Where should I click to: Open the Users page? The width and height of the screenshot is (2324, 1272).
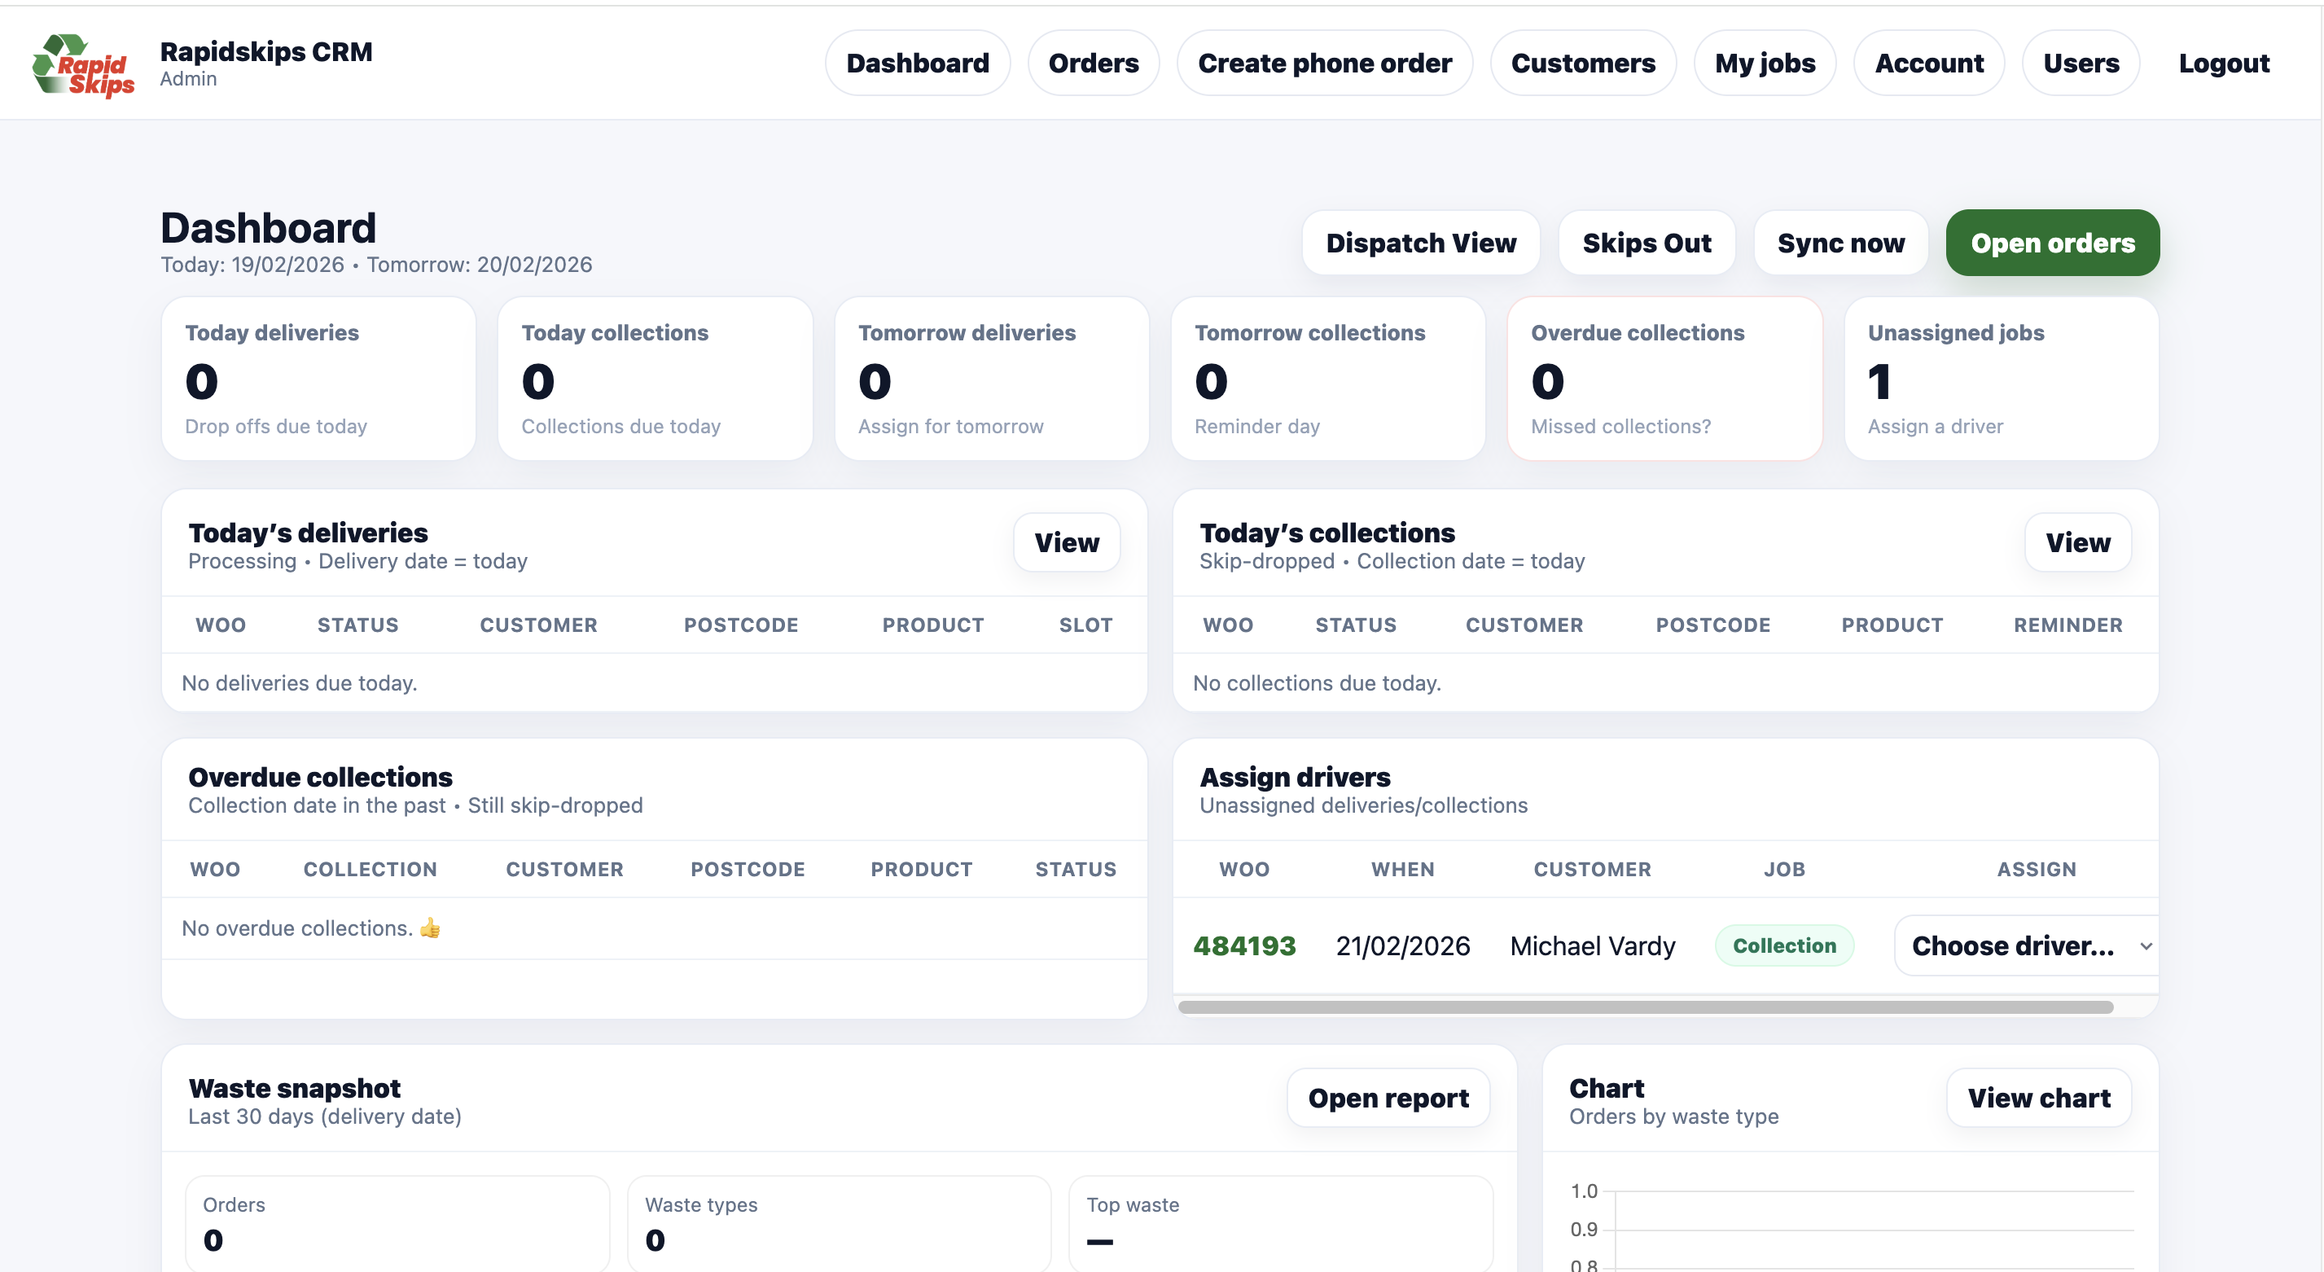tap(2081, 62)
